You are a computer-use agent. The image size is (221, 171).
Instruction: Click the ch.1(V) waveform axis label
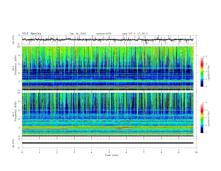[13, 40]
